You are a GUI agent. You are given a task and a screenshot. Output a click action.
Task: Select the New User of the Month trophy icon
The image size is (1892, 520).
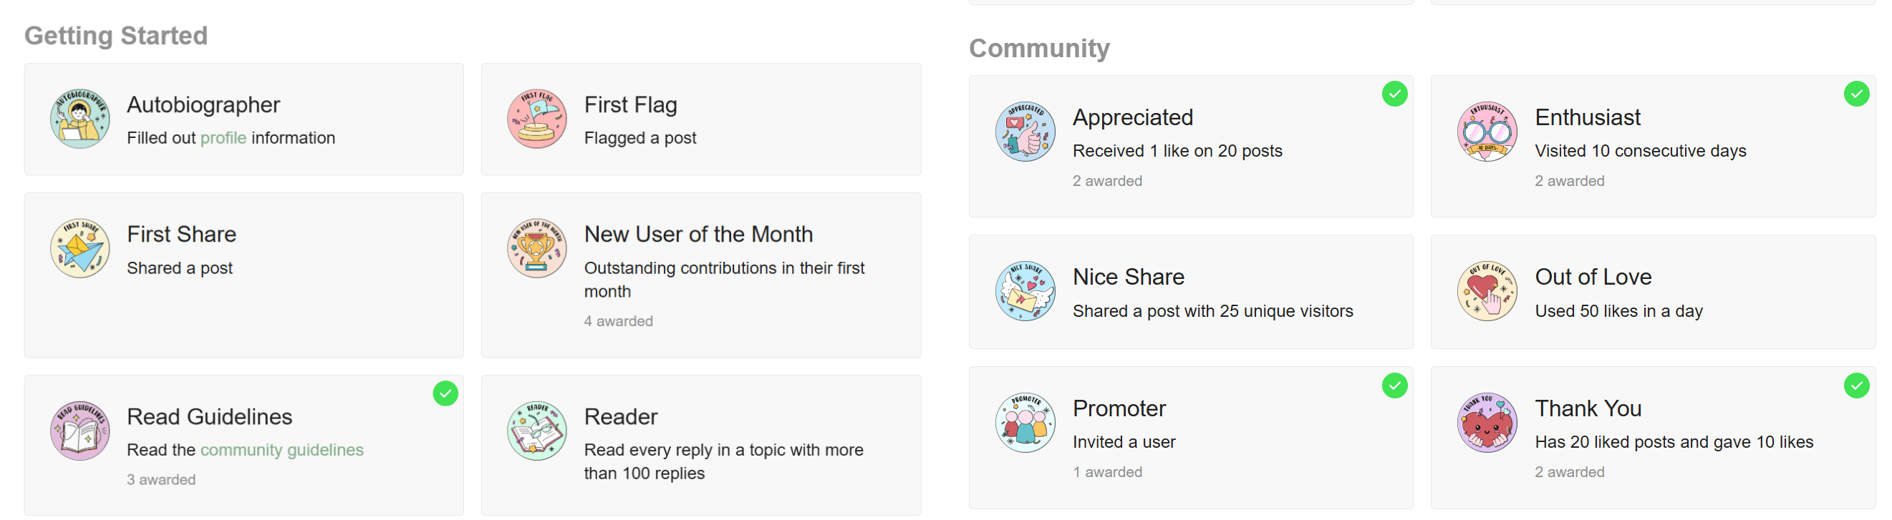click(537, 248)
